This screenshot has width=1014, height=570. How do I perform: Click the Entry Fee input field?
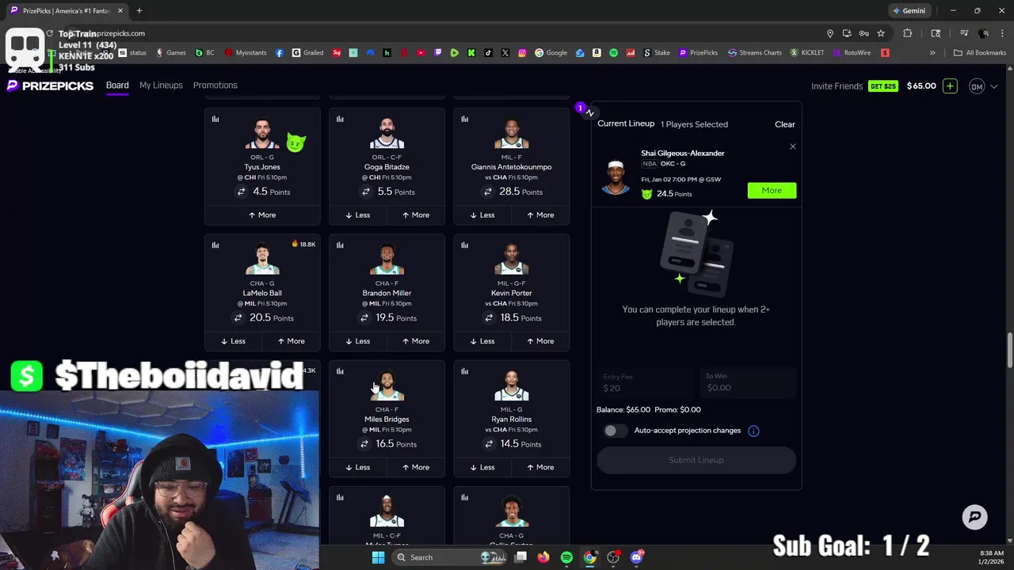click(646, 383)
